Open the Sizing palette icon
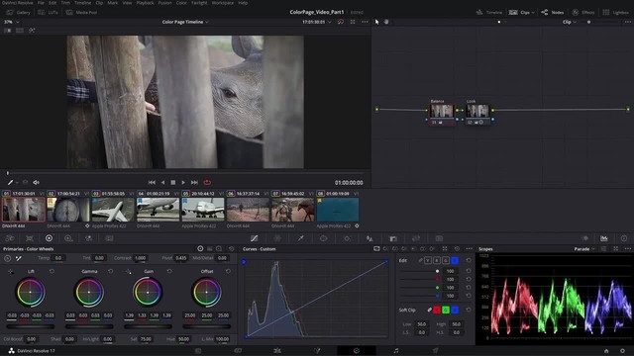 point(416,238)
